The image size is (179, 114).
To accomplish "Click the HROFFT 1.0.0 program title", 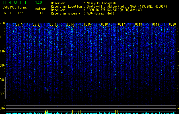I will click(22, 2).
